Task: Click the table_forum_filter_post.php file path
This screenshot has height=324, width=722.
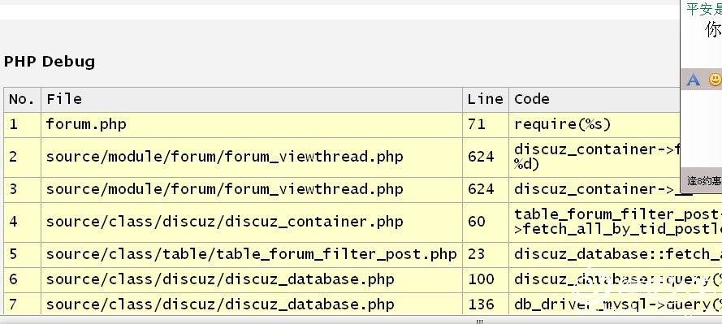Action: (252, 254)
